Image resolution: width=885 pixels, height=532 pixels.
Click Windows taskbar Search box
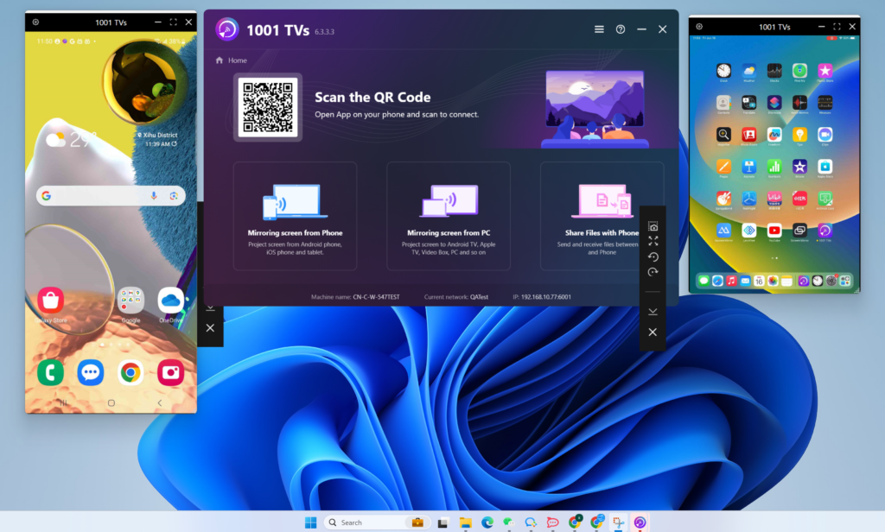[x=365, y=522]
